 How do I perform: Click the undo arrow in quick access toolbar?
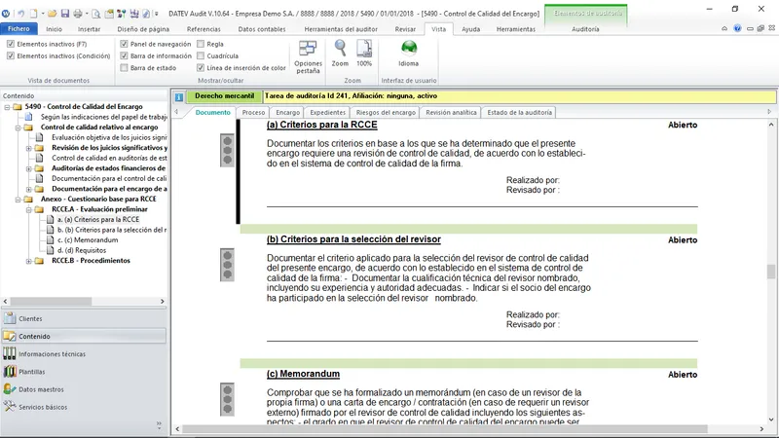[x=21, y=14]
